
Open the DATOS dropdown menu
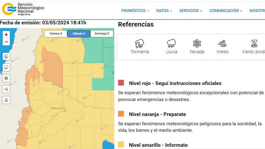pos(164,11)
